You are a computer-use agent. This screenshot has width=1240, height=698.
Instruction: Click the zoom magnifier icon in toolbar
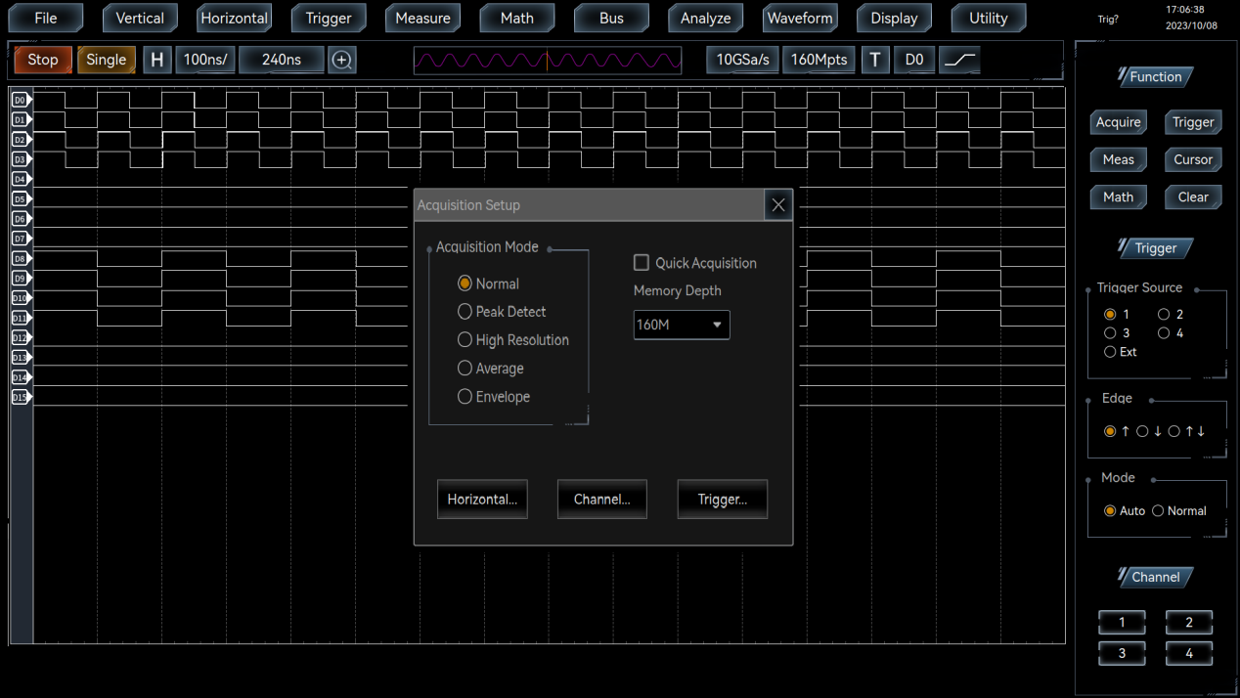(x=341, y=60)
